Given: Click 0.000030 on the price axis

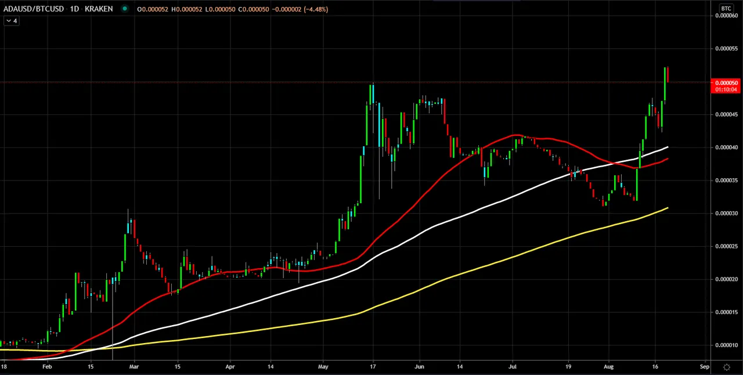Looking at the screenshot, I should pos(726,214).
